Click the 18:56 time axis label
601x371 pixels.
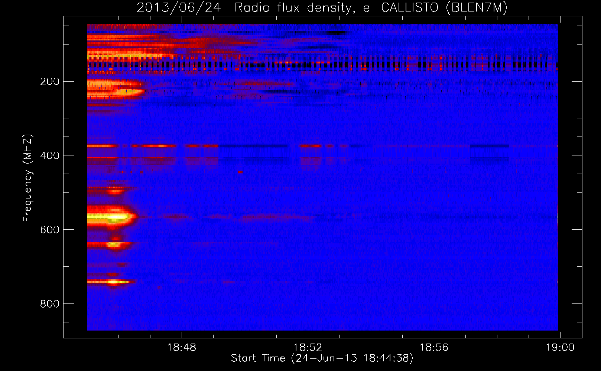pyautogui.click(x=434, y=348)
